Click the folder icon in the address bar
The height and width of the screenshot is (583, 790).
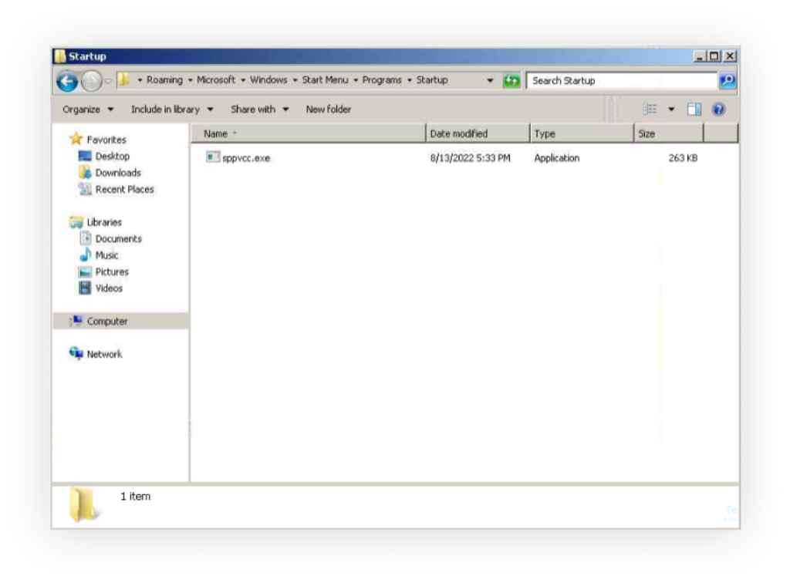123,80
